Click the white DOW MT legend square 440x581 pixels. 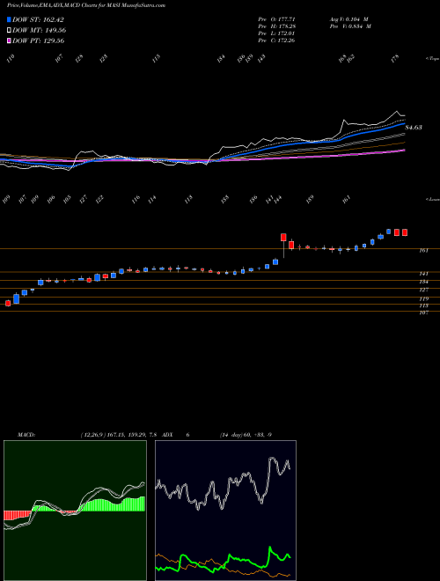point(9,31)
